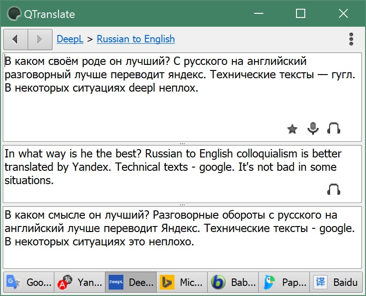Click the QTranslate app icon in title bar
This screenshot has height=296, width=366.
coord(14,14)
